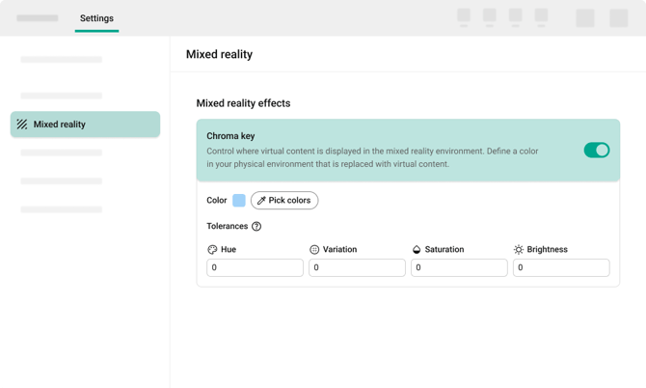The height and width of the screenshot is (388, 646).
Task: Click the Hue palette icon
Action: (x=212, y=250)
